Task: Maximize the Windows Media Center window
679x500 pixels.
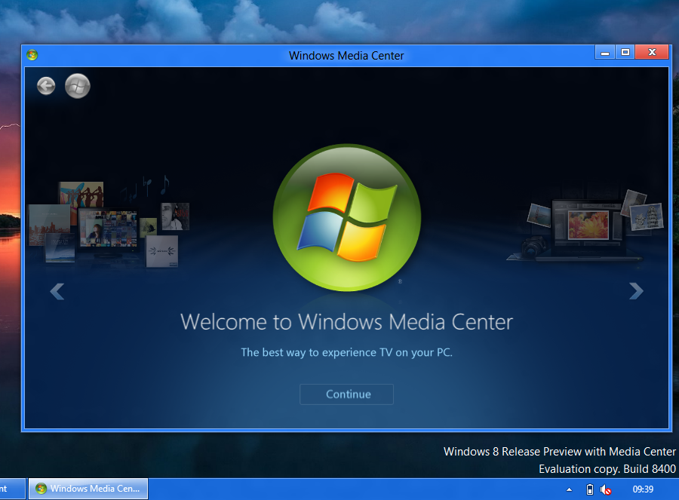Action: [625, 53]
